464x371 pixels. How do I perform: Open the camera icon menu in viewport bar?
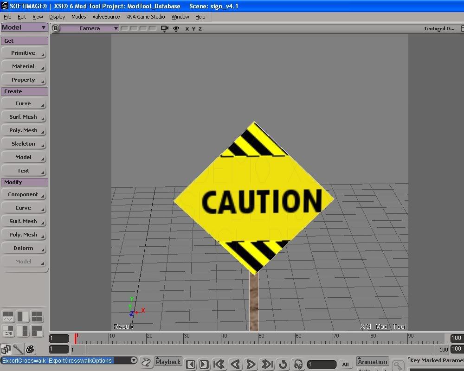165,28
